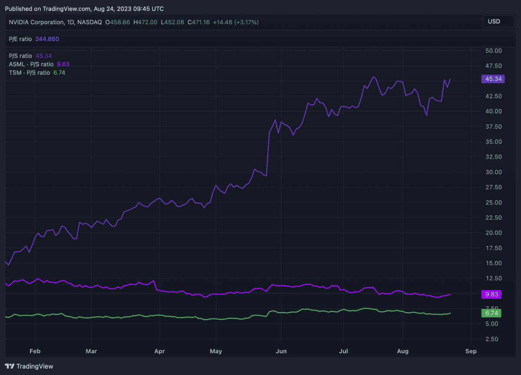The width and height of the screenshot is (521, 375).
Task: Click the TradingView logo icon at bottom left
Action: pyautogui.click(x=10, y=366)
